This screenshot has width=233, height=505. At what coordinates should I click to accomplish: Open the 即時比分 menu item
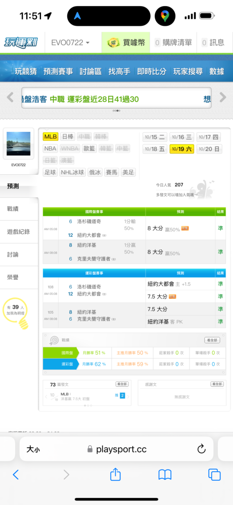(152, 71)
